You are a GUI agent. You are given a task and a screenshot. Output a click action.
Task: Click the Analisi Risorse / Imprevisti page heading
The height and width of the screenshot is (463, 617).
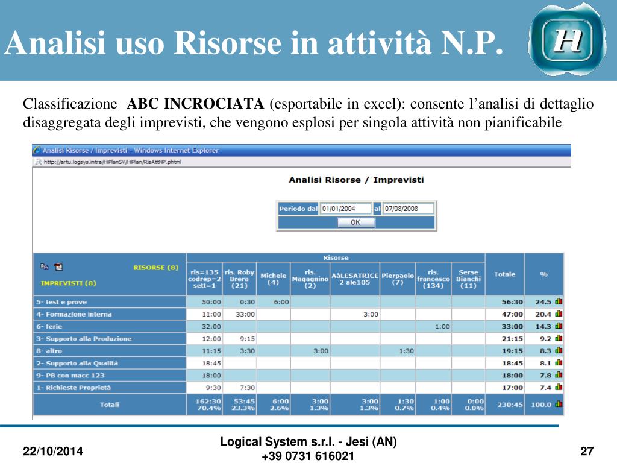(x=356, y=180)
